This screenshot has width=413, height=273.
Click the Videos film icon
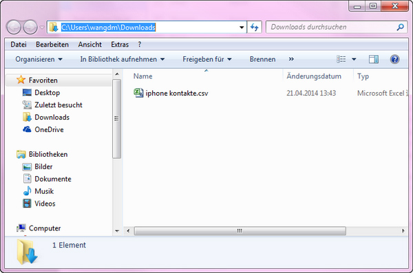[x=27, y=204]
